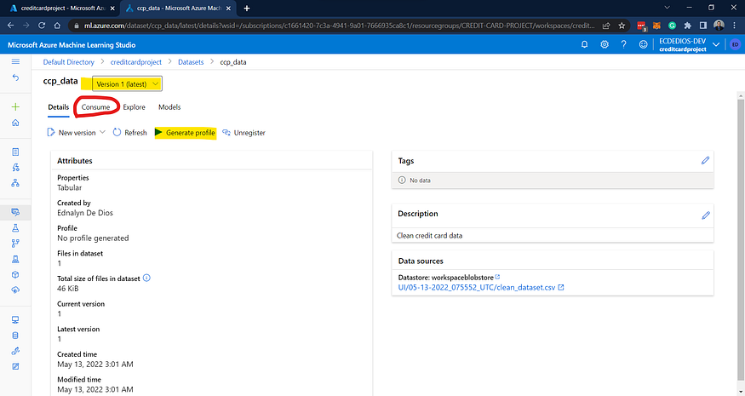Edit Description using the pencil icon
This screenshot has height=396, width=745.
pos(706,215)
